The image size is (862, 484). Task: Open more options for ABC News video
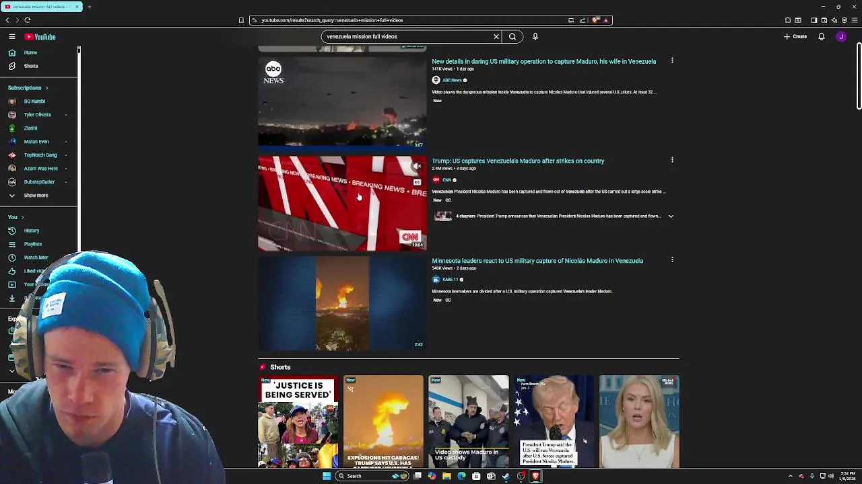(x=672, y=61)
